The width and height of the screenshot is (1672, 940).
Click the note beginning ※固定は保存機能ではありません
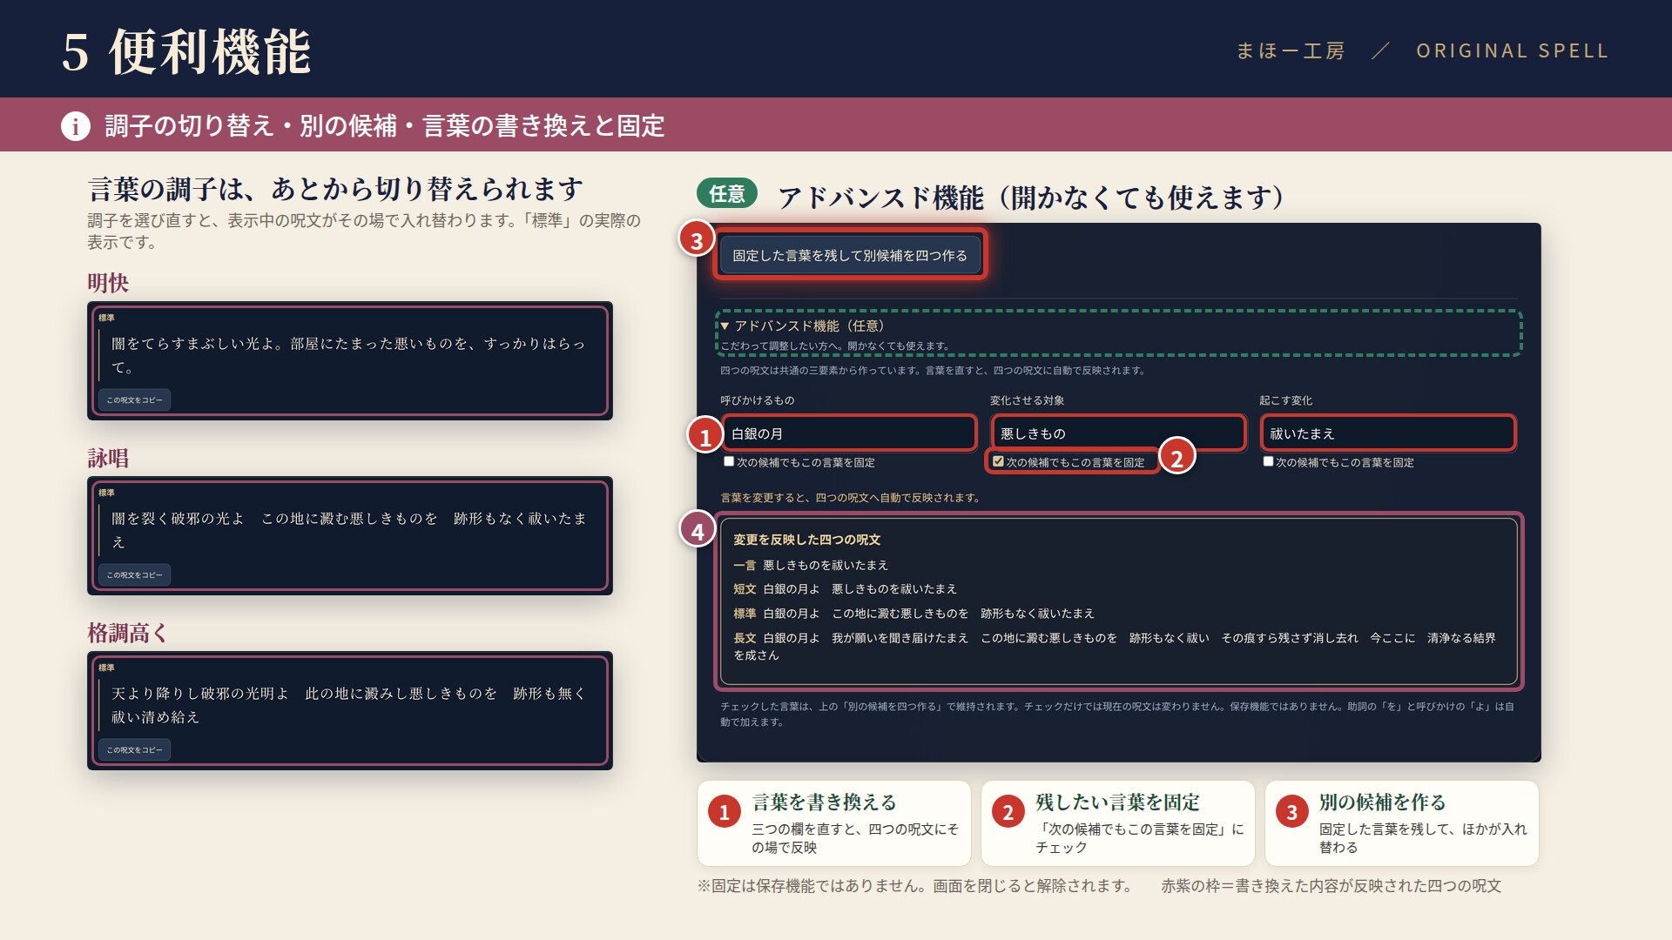pos(915,886)
